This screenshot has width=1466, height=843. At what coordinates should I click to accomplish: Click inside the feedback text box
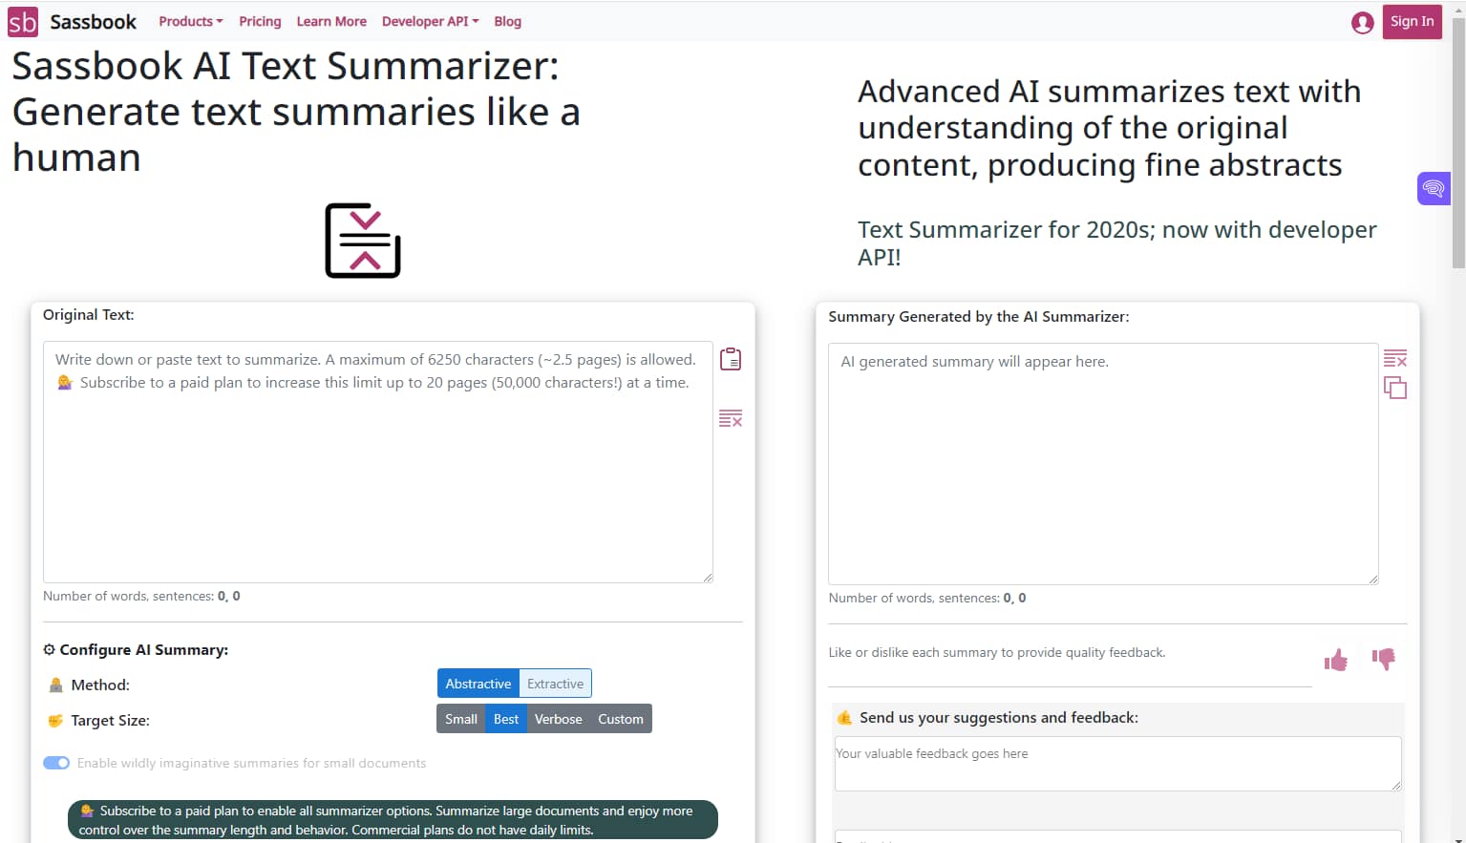(1115, 764)
